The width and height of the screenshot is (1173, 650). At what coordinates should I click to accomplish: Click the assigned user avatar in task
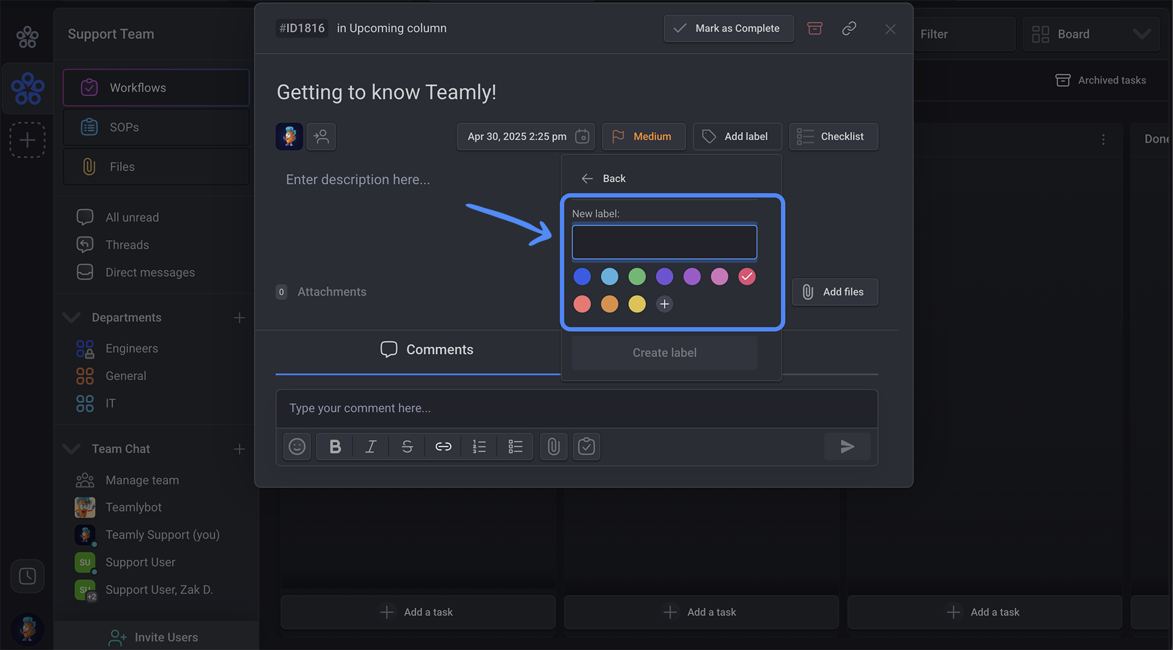[289, 136]
